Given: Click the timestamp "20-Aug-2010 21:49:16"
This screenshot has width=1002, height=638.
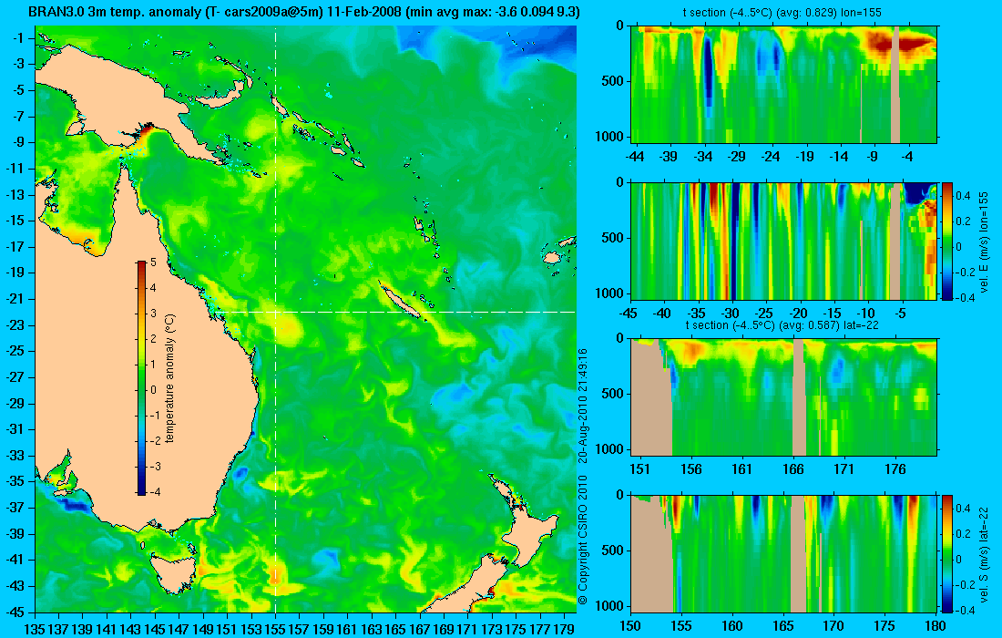Looking at the screenshot, I should pos(582,405).
